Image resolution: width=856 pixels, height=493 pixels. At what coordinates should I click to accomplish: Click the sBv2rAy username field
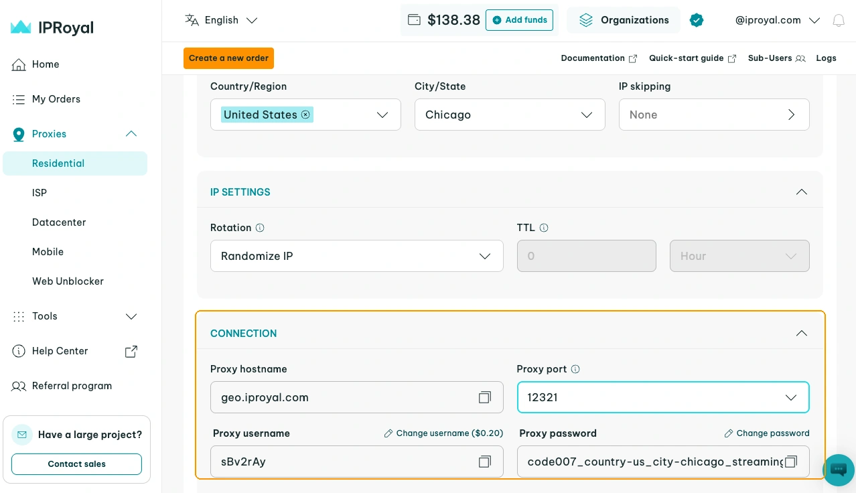[357, 462]
